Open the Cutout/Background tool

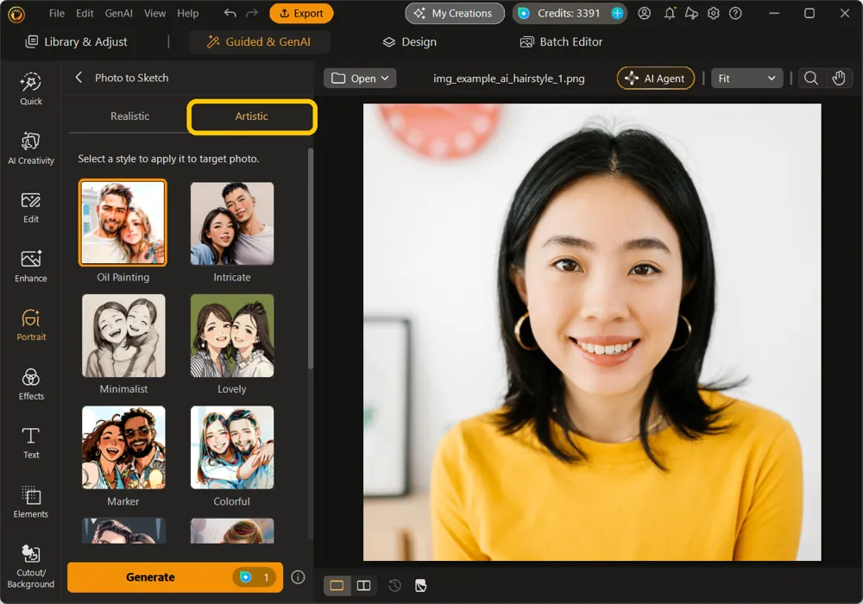click(x=31, y=567)
